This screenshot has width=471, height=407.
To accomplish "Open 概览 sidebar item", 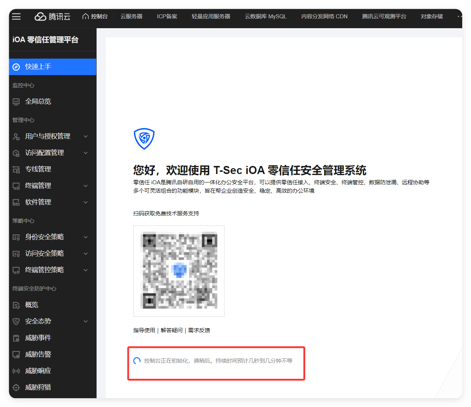I will 53,305.
